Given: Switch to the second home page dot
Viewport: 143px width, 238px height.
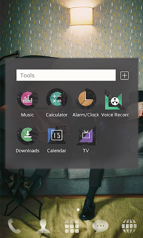Looking at the screenshot, I should [72, 210].
